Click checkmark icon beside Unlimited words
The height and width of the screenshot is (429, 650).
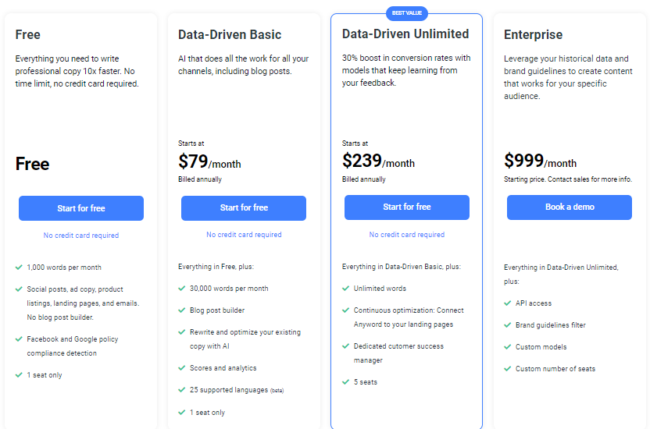click(345, 289)
